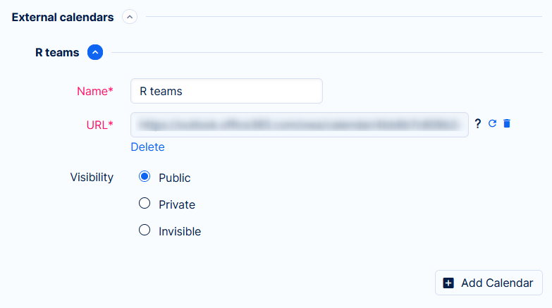Click the question mark help icon beside URL
The width and height of the screenshot is (552, 308).
(478, 124)
